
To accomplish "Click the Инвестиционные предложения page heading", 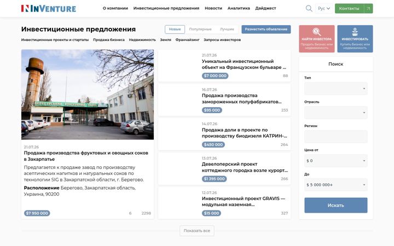I will pyautogui.click(x=78, y=29).
